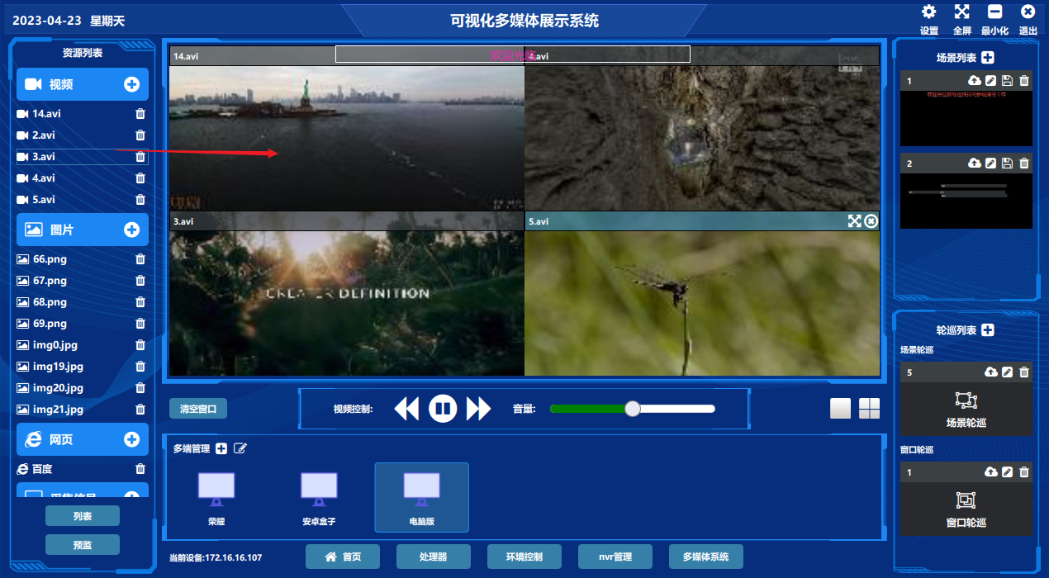This screenshot has height=578, width=1049.
Task: Delete 68.png using its trash icon
Action: coord(140,302)
